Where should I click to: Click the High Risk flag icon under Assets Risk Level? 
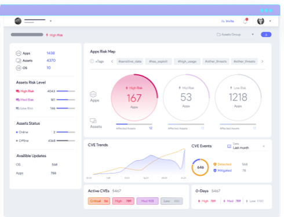[17, 91]
